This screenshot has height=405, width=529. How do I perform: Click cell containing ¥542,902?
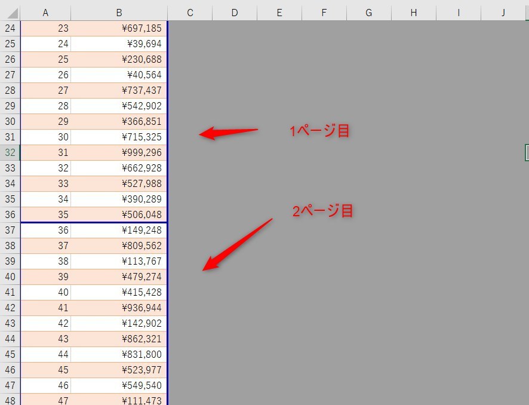[x=119, y=106]
